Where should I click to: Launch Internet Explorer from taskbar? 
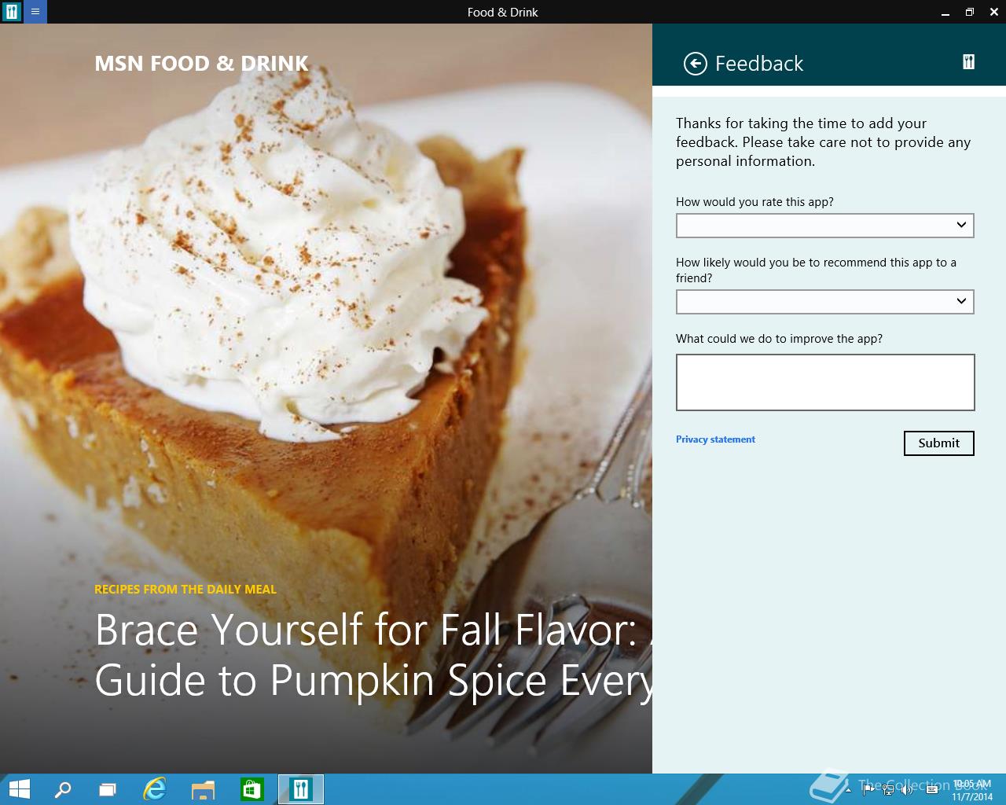tap(155, 789)
